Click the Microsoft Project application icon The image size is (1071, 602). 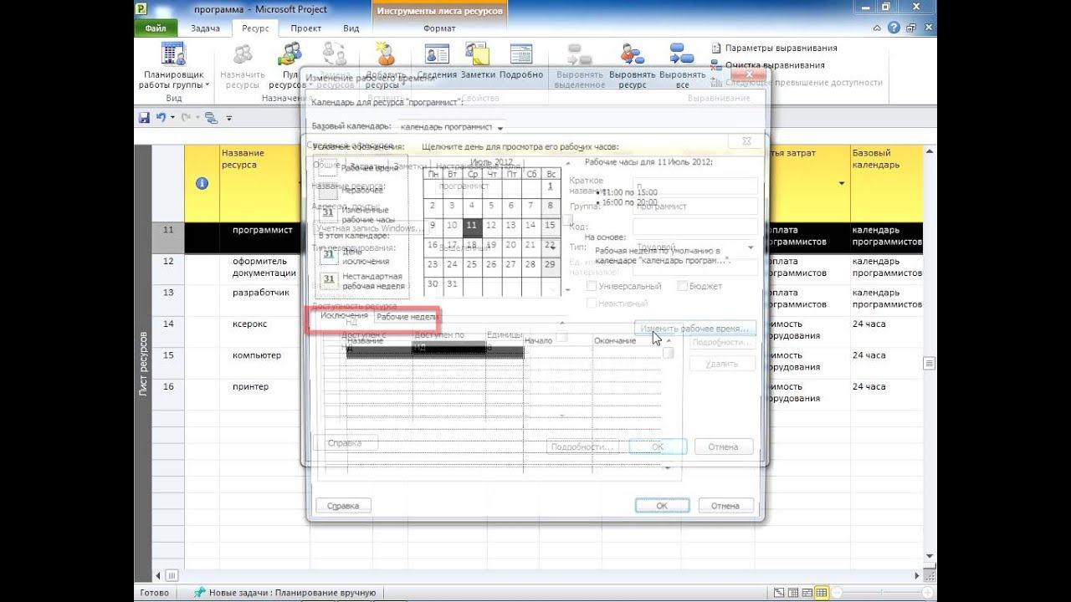tap(141, 9)
